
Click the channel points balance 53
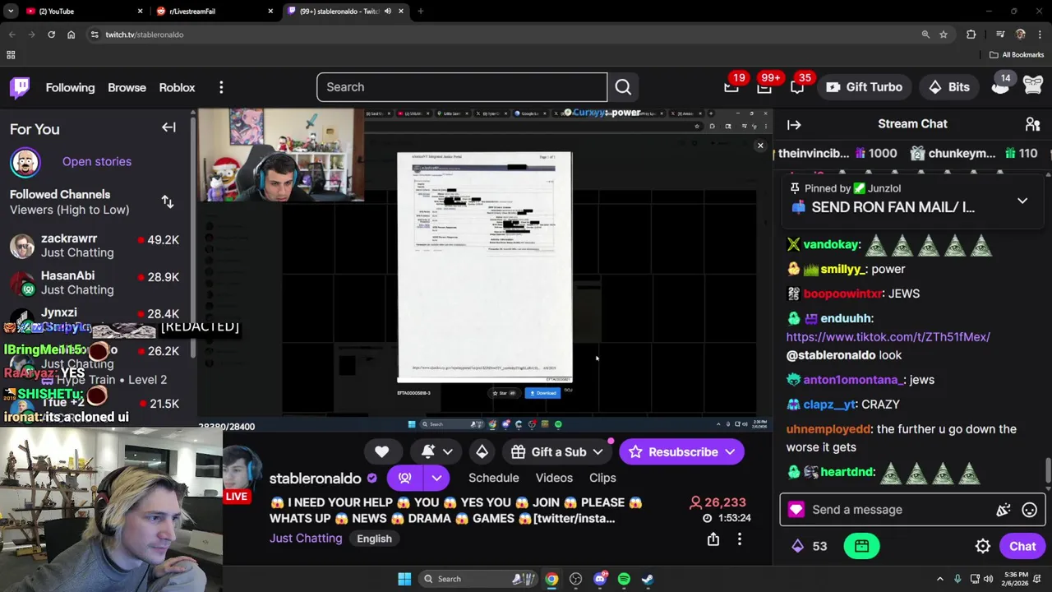tap(809, 546)
